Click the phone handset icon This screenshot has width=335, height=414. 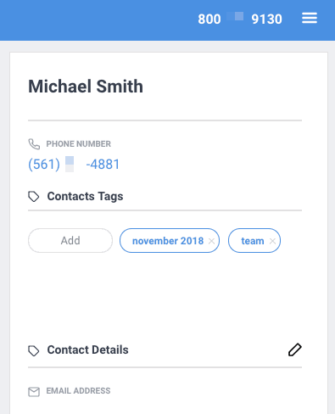[34, 144]
